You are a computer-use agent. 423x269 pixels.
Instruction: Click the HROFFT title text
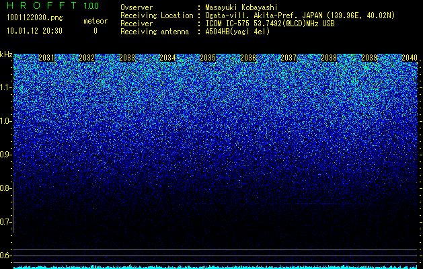[x=42, y=5]
